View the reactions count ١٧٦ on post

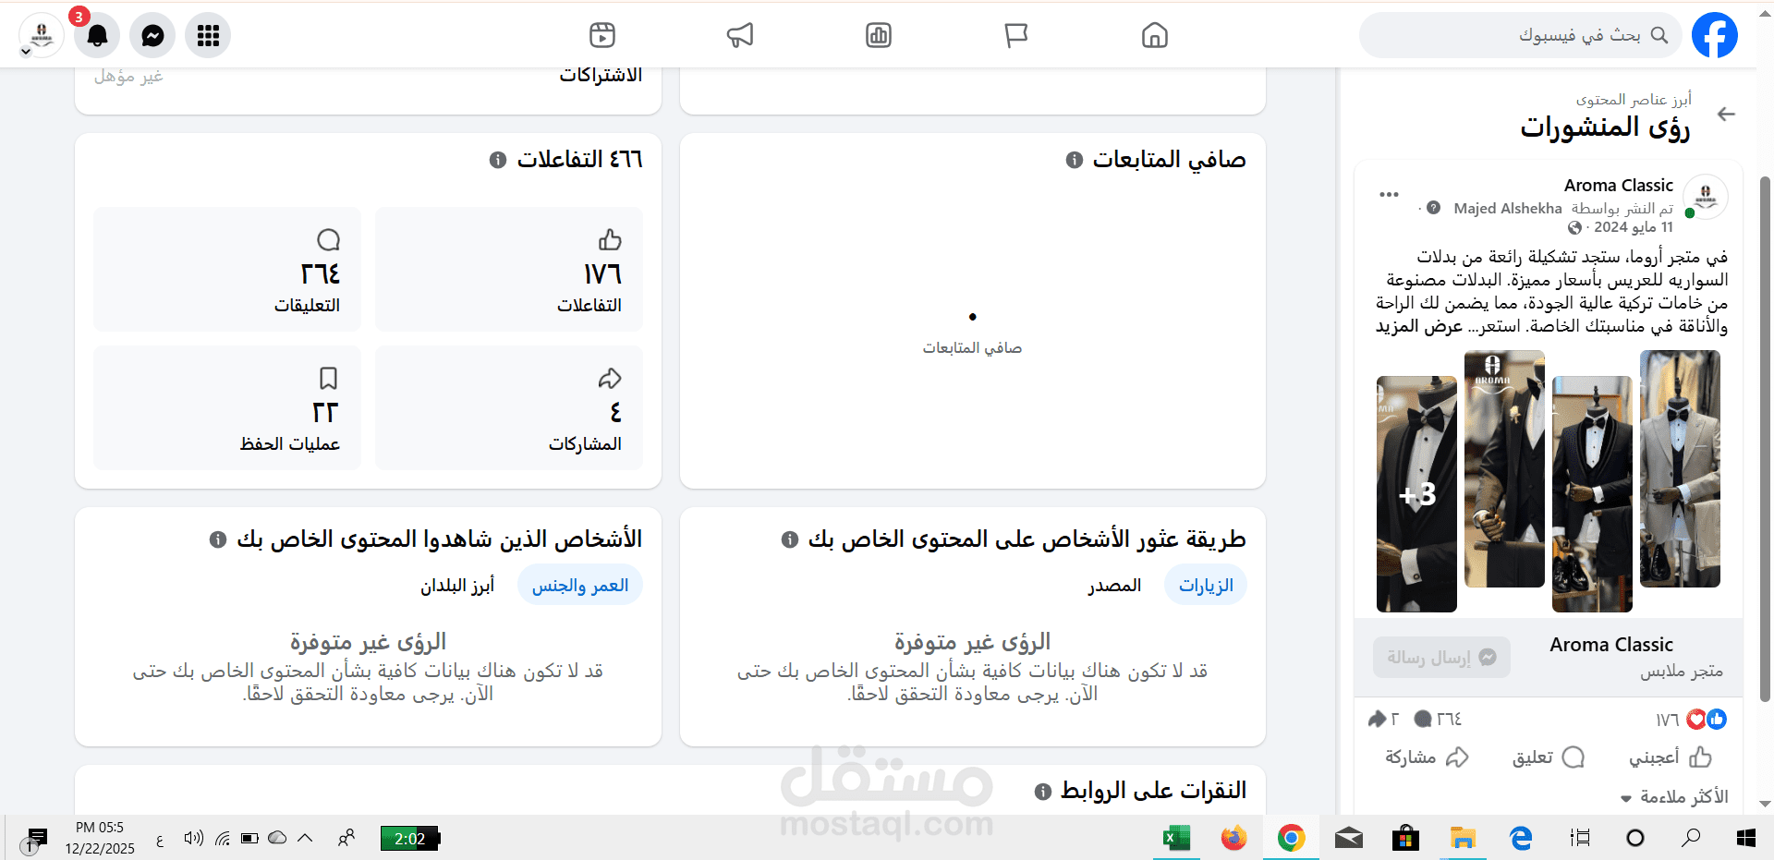(1667, 719)
